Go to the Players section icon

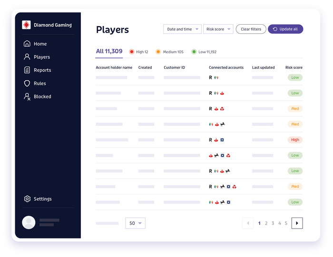click(x=27, y=57)
